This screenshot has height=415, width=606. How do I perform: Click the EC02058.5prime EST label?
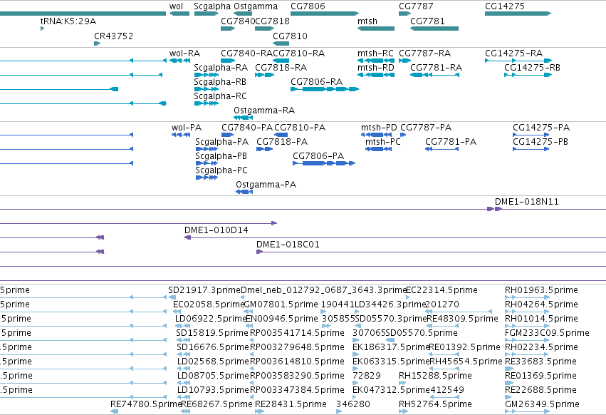click(209, 304)
